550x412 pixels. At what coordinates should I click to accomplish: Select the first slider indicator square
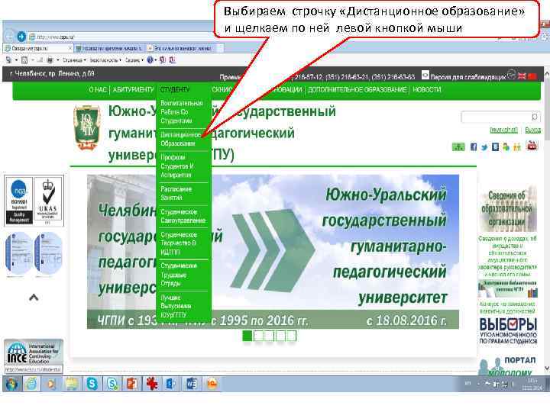247,335
